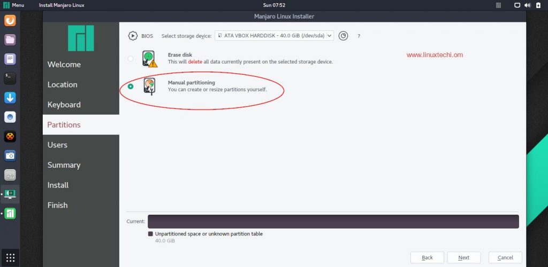
Task: Click the Back button
Action: (427, 257)
